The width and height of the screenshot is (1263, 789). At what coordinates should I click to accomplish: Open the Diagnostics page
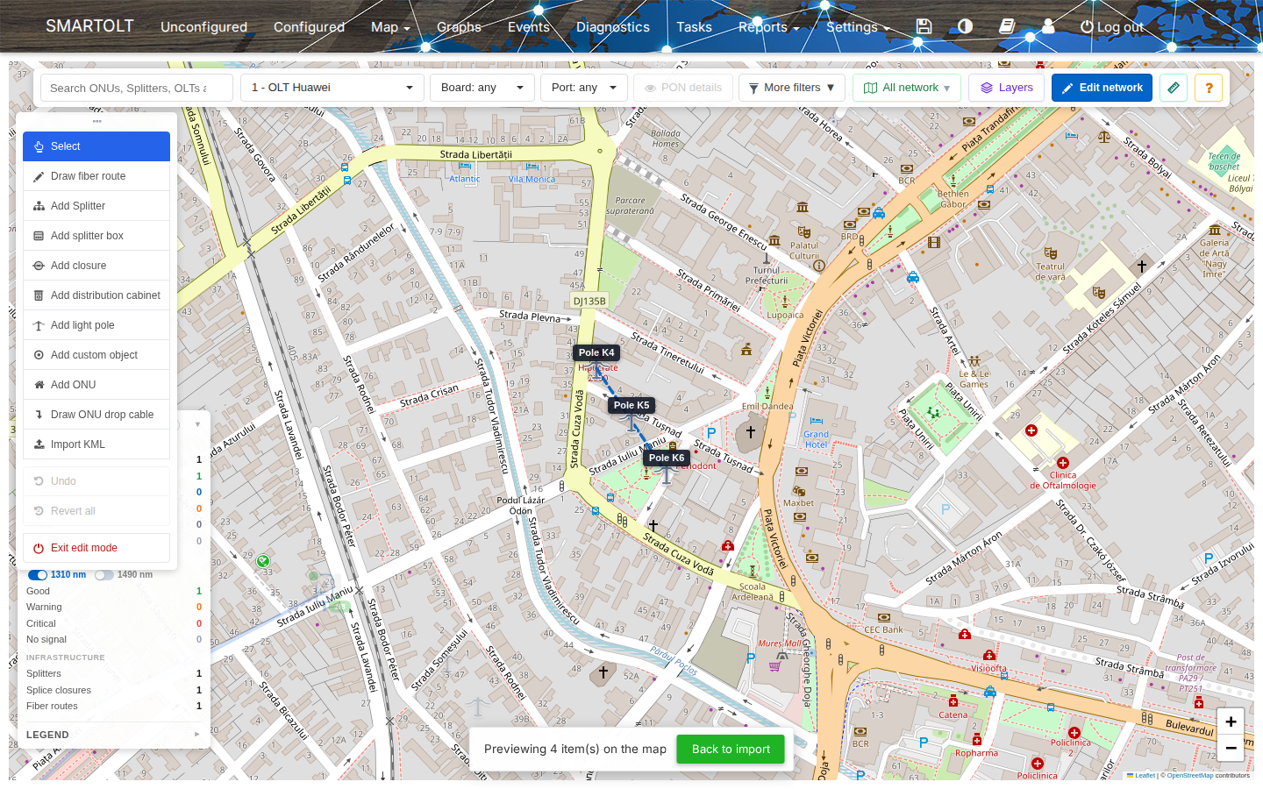pos(613,27)
